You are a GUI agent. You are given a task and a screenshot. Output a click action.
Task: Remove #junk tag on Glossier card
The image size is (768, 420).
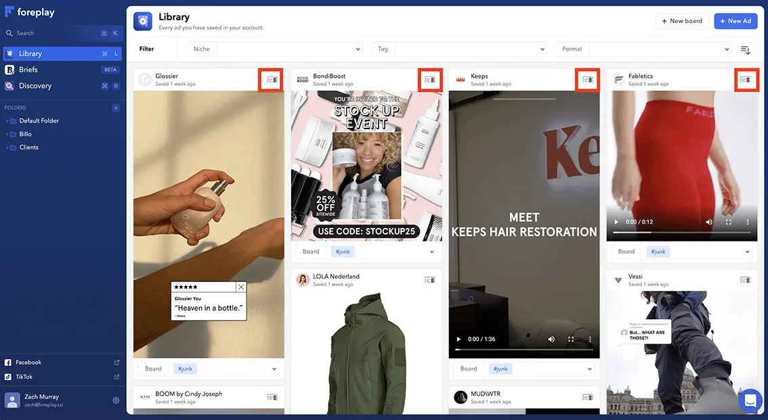185,369
